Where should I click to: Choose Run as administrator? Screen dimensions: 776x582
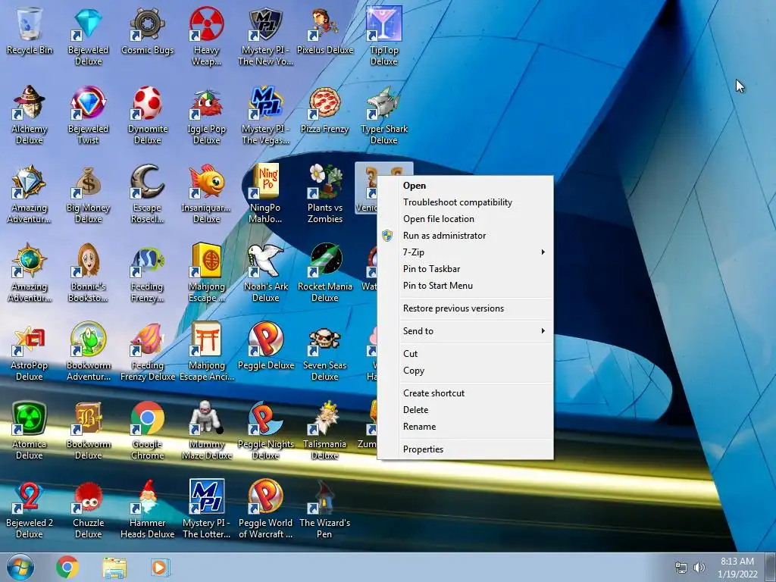[465, 236]
